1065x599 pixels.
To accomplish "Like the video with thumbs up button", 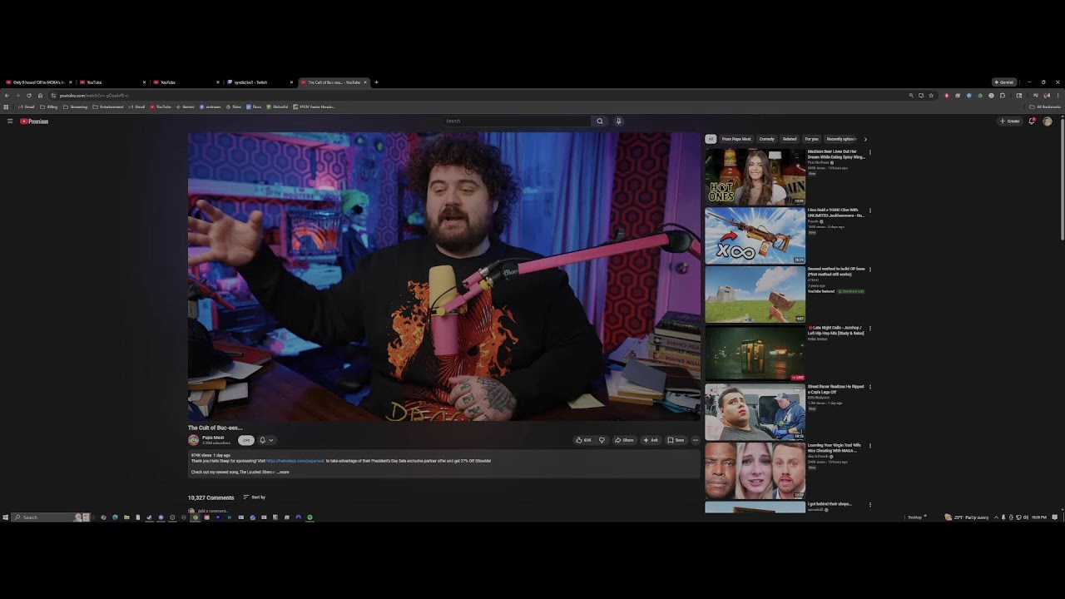I will pyautogui.click(x=583, y=440).
